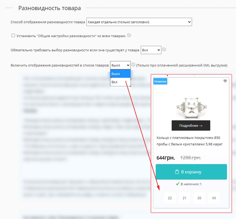The width and height of the screenshot is (236, 219).
Task: Click the help icon beside the general settings checkbox
Action: click(x=129, y=35)
